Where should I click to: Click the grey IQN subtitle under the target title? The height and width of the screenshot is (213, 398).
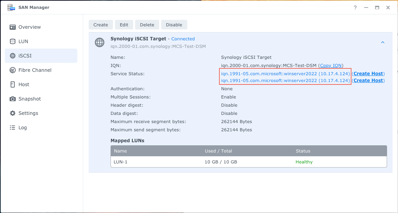tap(158, 46)
